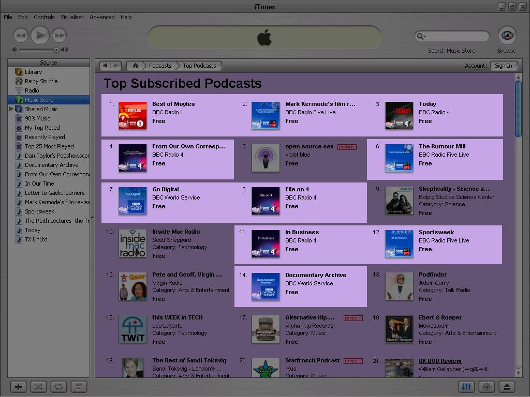Open From Our Own Correspondent podcast title
The height and width of the screenshot is (397, 530).
pyautogui.click(x=188, y=146)
